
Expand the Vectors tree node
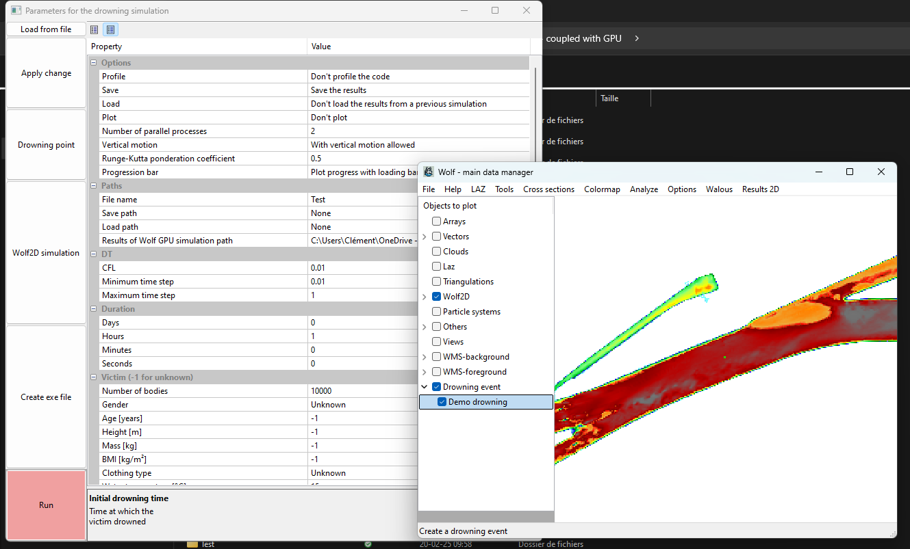coord(425,237)
